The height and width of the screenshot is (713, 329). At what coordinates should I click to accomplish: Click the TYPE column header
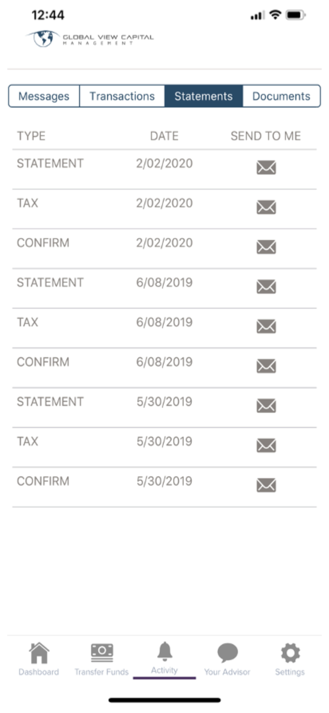coord(30,136)
